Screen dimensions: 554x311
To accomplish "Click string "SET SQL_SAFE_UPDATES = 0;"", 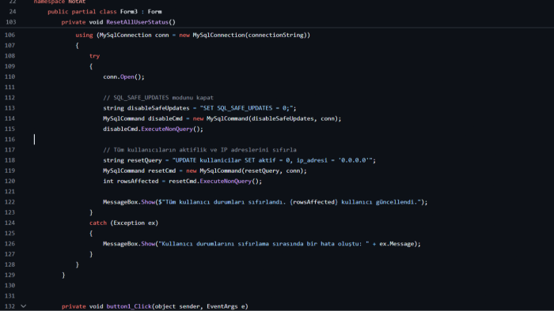I will coord(246,108).
